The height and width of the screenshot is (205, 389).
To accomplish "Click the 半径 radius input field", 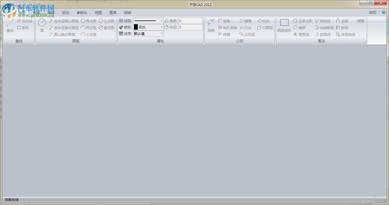I will [x=190, y=27].
